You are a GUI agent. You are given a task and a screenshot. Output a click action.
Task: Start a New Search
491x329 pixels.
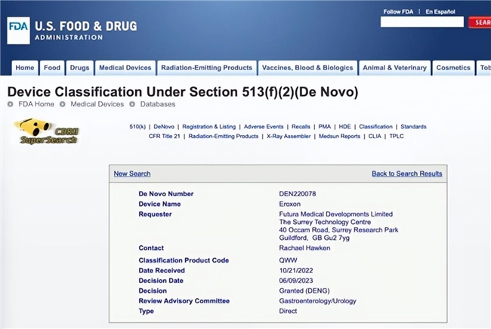click(132, 174)
